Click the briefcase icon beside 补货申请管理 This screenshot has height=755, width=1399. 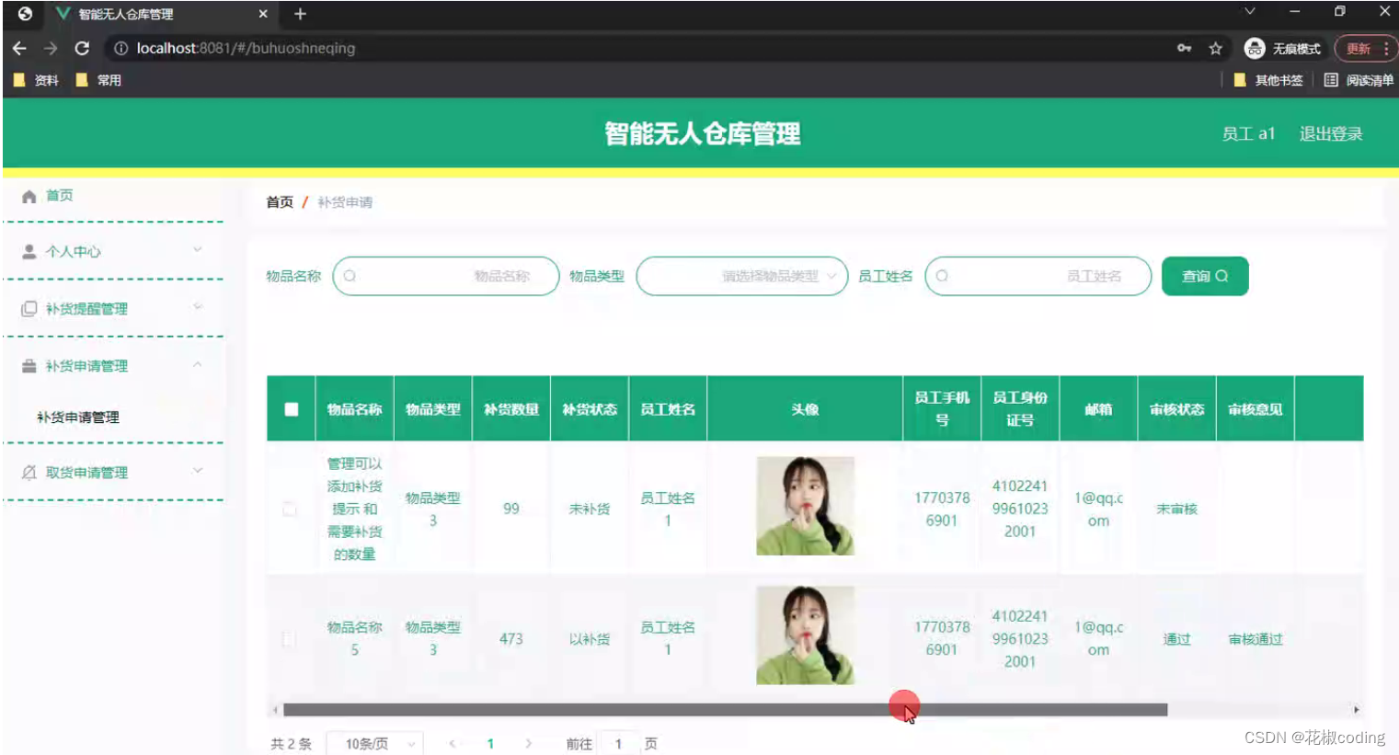[29, 366]
